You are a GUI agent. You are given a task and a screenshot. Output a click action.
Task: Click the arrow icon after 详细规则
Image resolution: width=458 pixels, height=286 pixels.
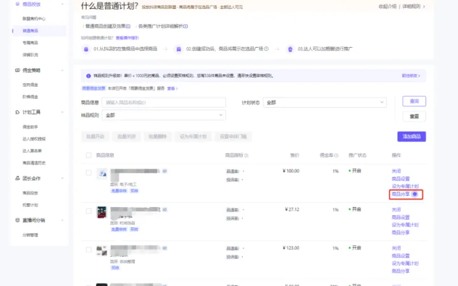click(x=424, y=6)
